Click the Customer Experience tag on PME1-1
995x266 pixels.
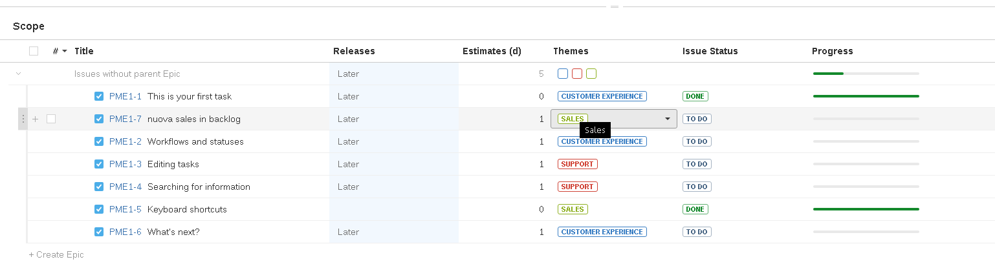[602, 96]
